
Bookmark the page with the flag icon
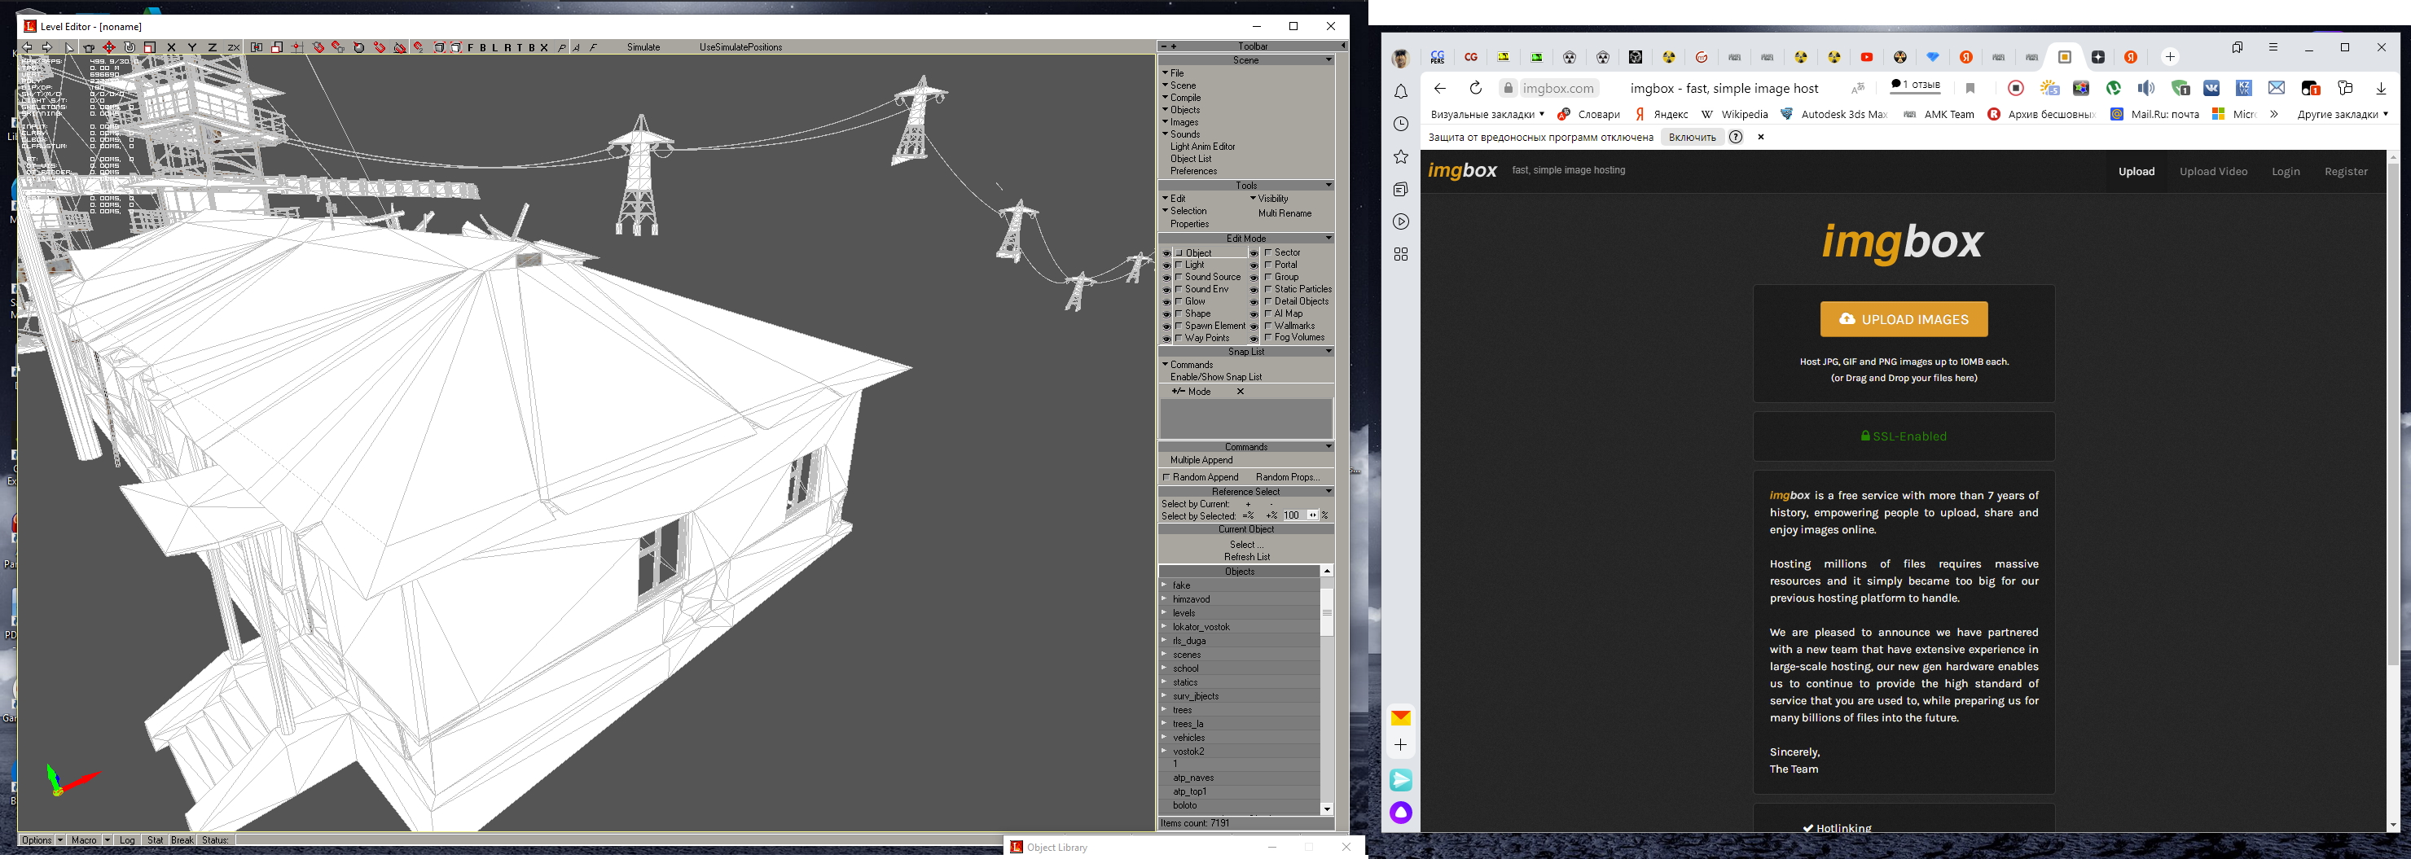[1970, 88]
